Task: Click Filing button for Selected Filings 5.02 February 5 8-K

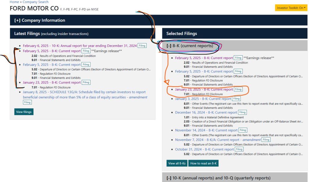Action: tap(238, 71)
